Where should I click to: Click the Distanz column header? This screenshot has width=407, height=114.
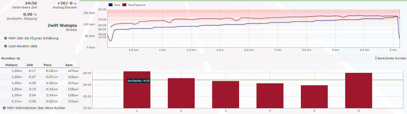[x=11, y=65]
